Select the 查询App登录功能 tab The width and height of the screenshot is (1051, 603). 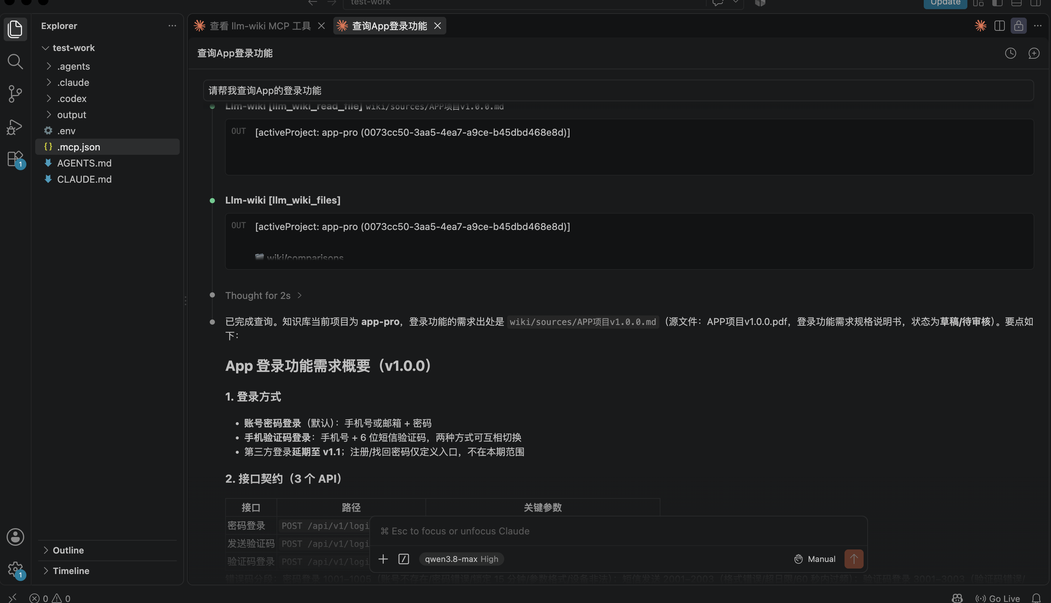(389, 26)
